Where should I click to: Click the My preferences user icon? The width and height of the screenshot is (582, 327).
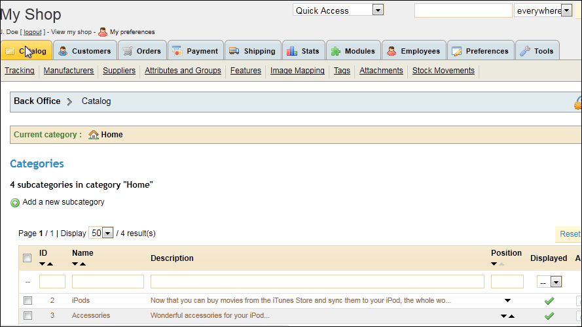(x=103, y=31)
